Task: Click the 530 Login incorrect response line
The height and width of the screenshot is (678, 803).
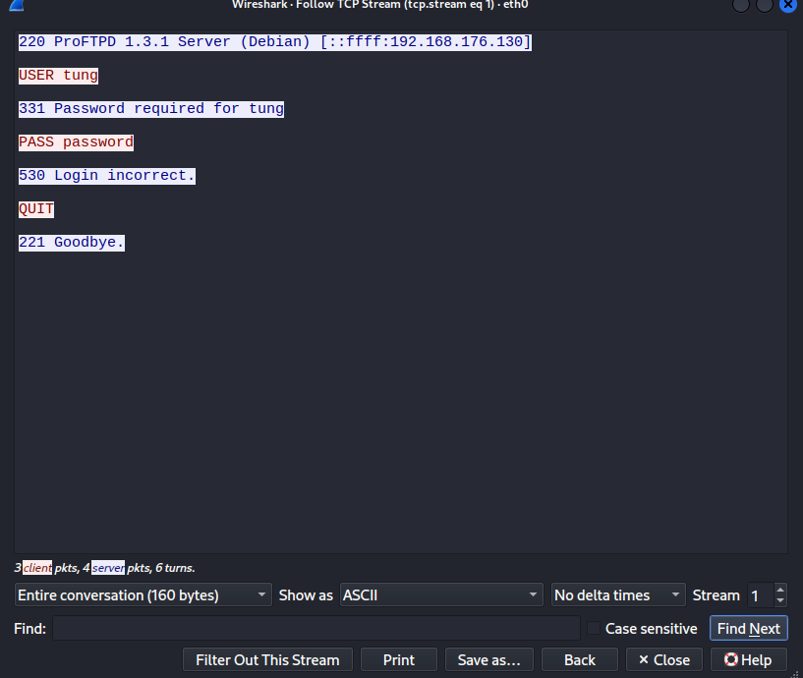Action: pos(107,176)
